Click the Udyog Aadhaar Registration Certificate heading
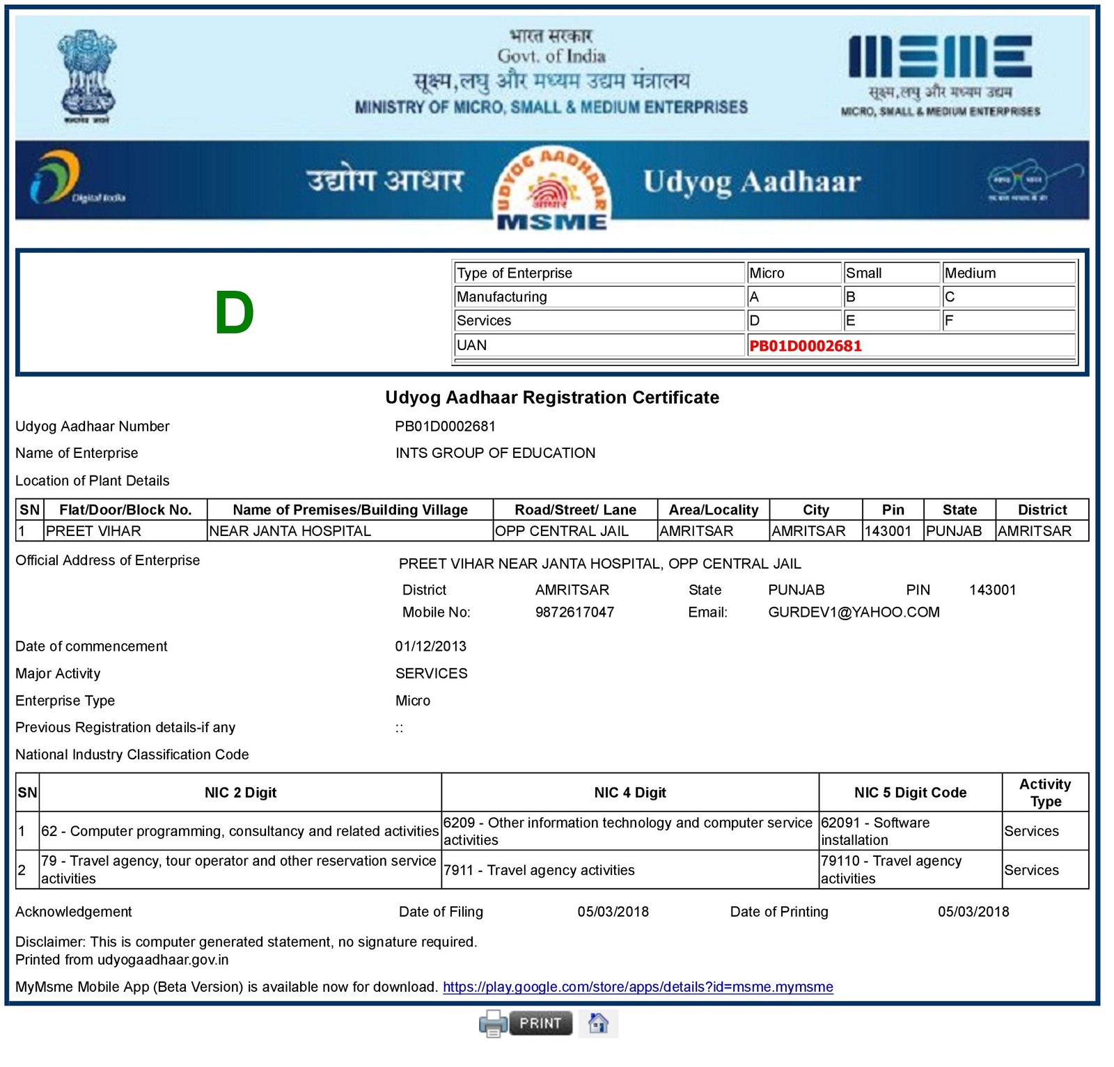The width and height of the screenshot is (1114, 1067). (552, 397)
